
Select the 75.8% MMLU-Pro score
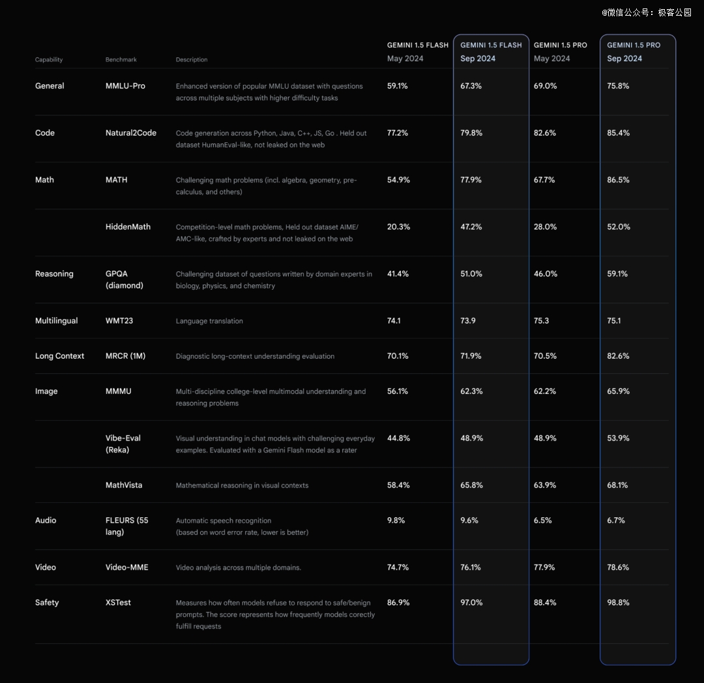(618, 86)
